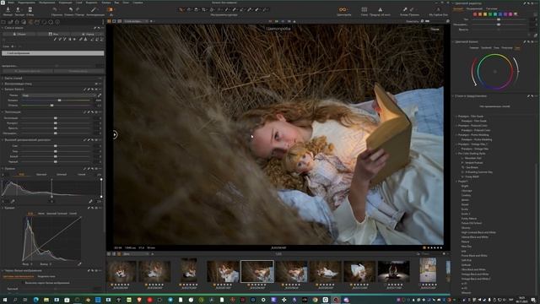Select the blue swatch in Color Editor

tap(500, 14)
